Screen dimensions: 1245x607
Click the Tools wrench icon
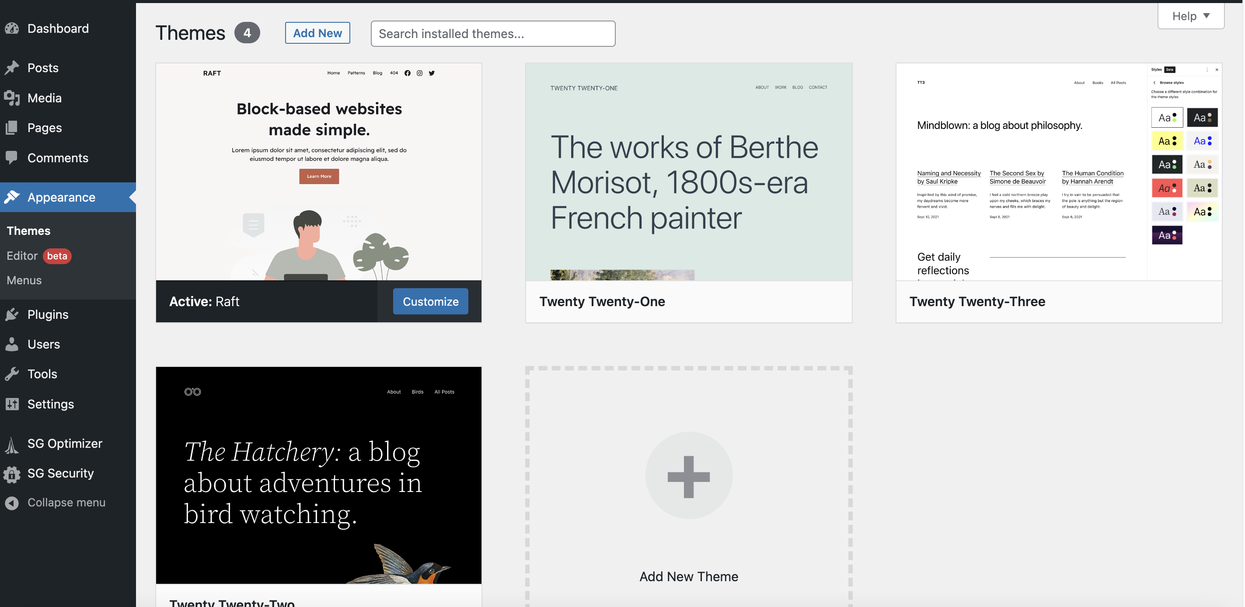[12, 373]
